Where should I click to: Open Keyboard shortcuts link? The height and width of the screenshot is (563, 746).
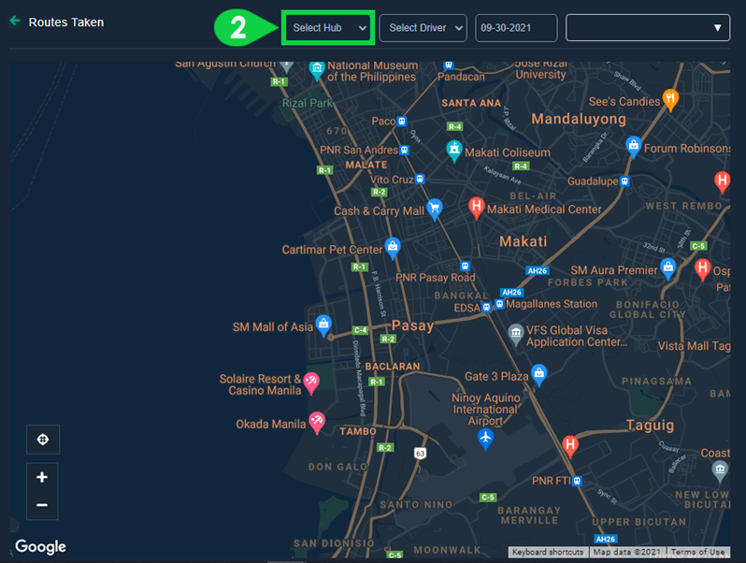pos(548,552)
